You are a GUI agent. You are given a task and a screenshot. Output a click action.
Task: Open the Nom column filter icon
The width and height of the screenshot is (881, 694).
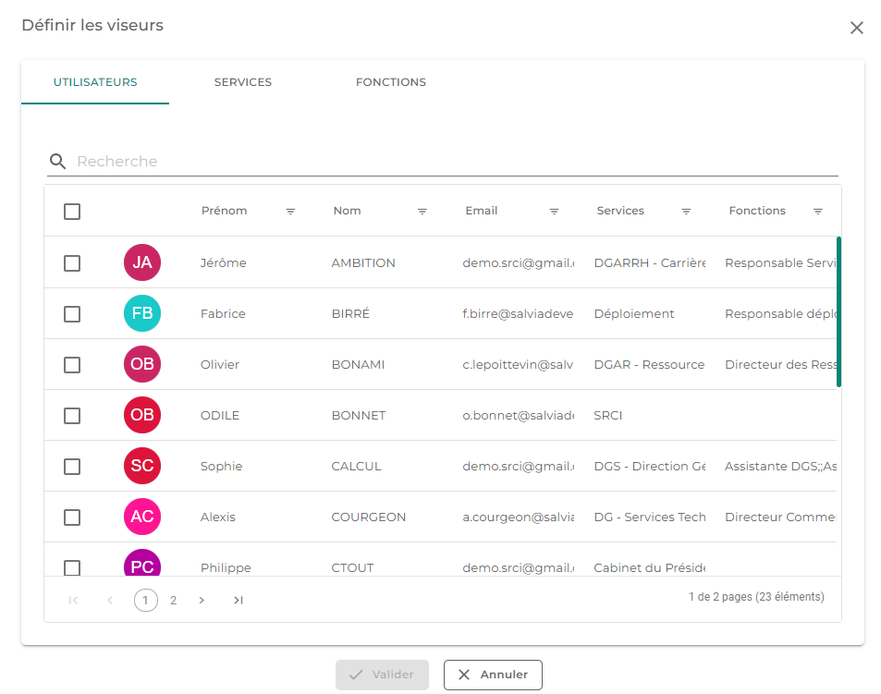(422, 212)
